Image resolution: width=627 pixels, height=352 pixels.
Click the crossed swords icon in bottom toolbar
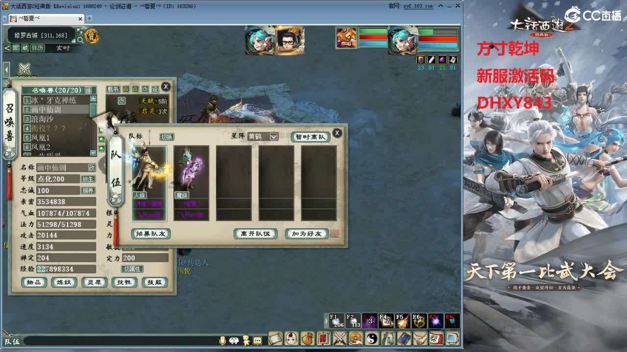coord(340,338)
